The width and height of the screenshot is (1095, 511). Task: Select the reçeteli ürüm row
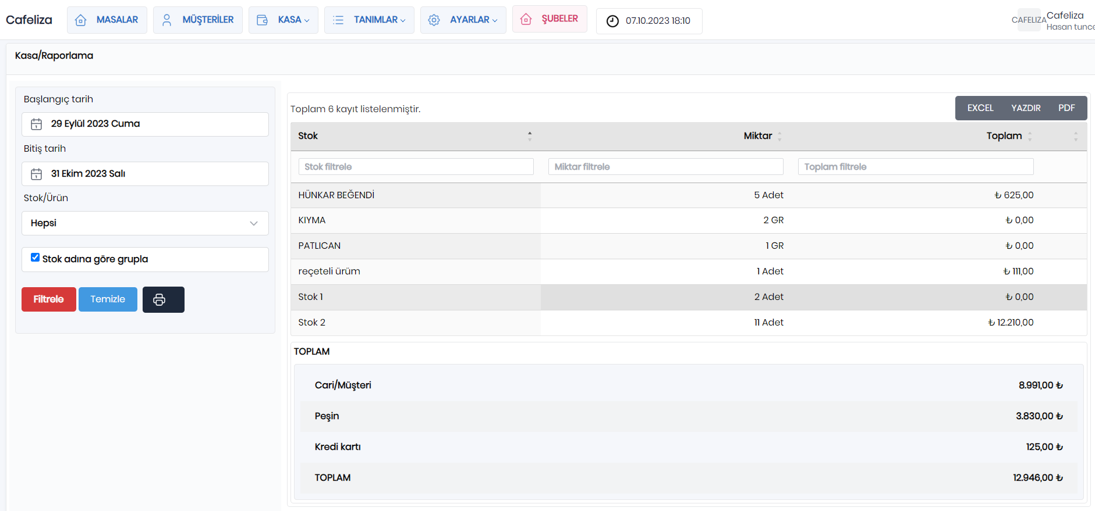tap(689, 272)
